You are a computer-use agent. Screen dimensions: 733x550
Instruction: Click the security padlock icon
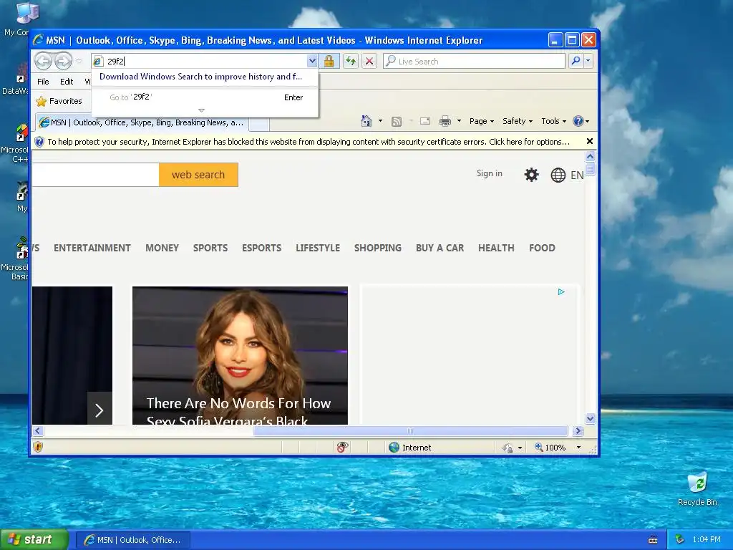pos(329,61)
